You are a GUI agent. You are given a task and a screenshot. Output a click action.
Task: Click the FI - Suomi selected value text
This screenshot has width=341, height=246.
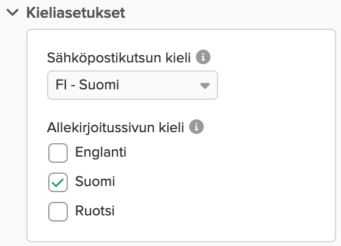87,84
